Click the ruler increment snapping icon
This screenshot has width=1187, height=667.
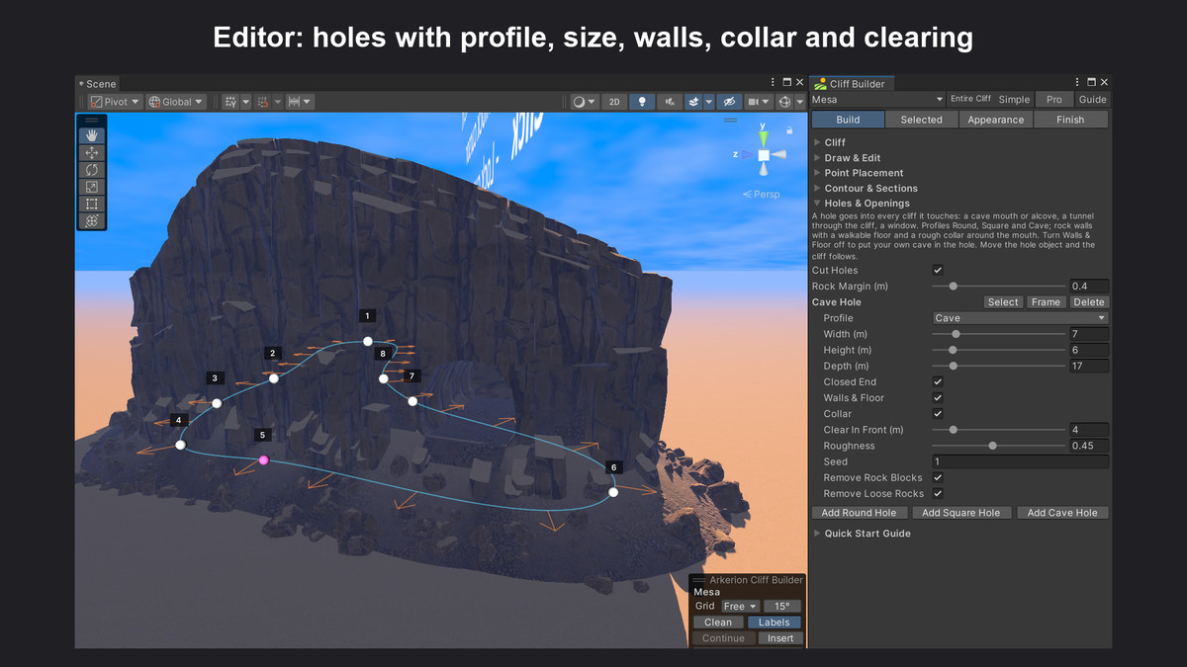(x=294, y=102)
